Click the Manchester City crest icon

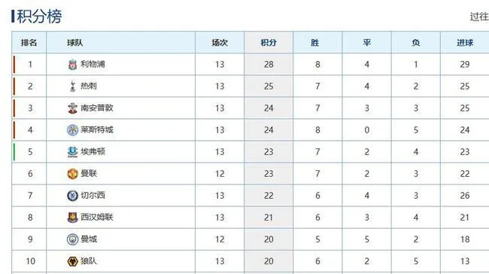coord(72,239)
